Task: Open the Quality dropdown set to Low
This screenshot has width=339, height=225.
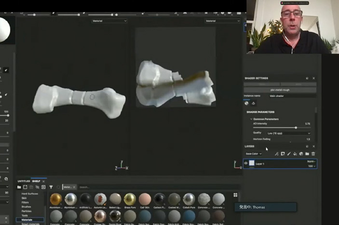Action: (289, 133)
